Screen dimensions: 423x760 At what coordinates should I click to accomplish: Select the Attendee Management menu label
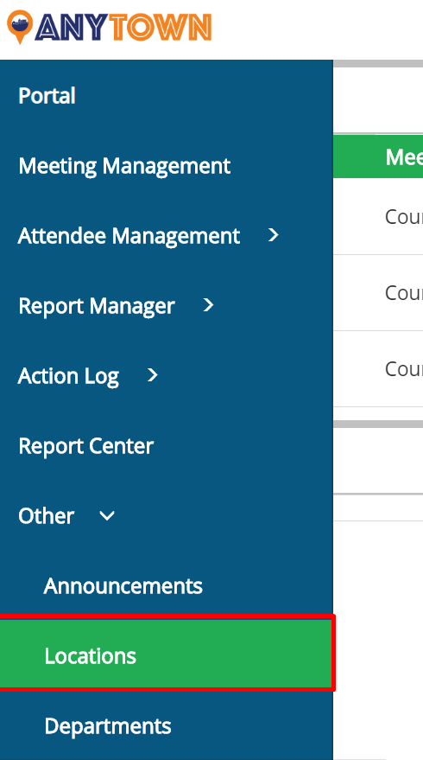pos(129,236)
